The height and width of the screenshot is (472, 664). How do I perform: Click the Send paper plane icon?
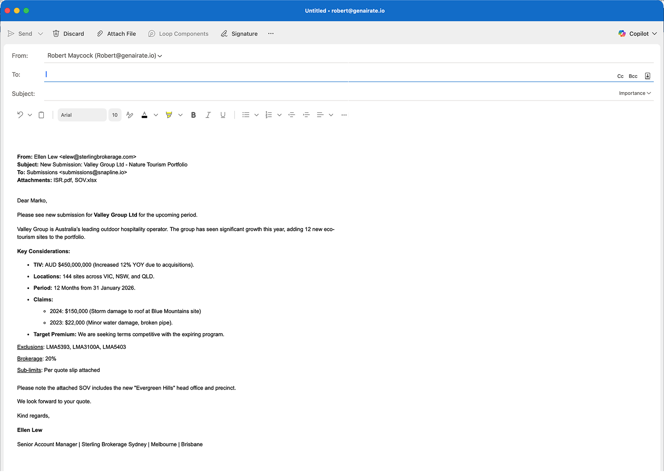[x=11, y=34]
